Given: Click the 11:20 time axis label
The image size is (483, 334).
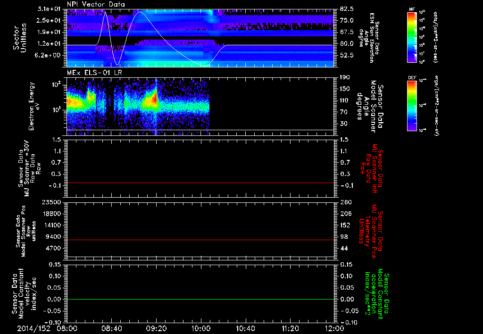Looking at the screenshot, I should 290,328.
